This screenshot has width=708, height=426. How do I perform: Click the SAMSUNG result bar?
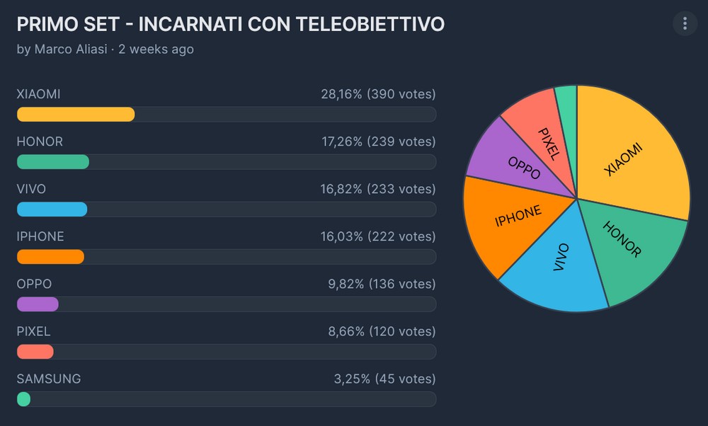(x=23, y=399)
